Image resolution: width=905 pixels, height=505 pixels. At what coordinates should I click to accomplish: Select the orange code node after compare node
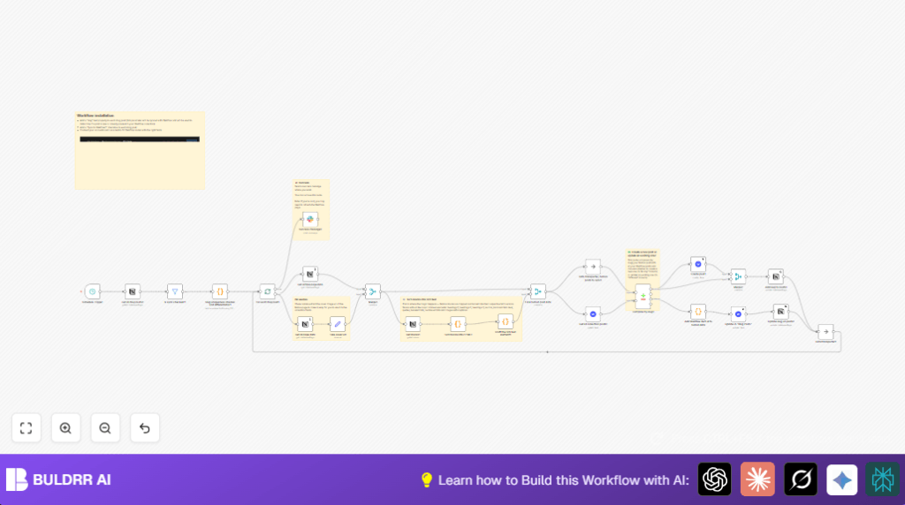698,312
